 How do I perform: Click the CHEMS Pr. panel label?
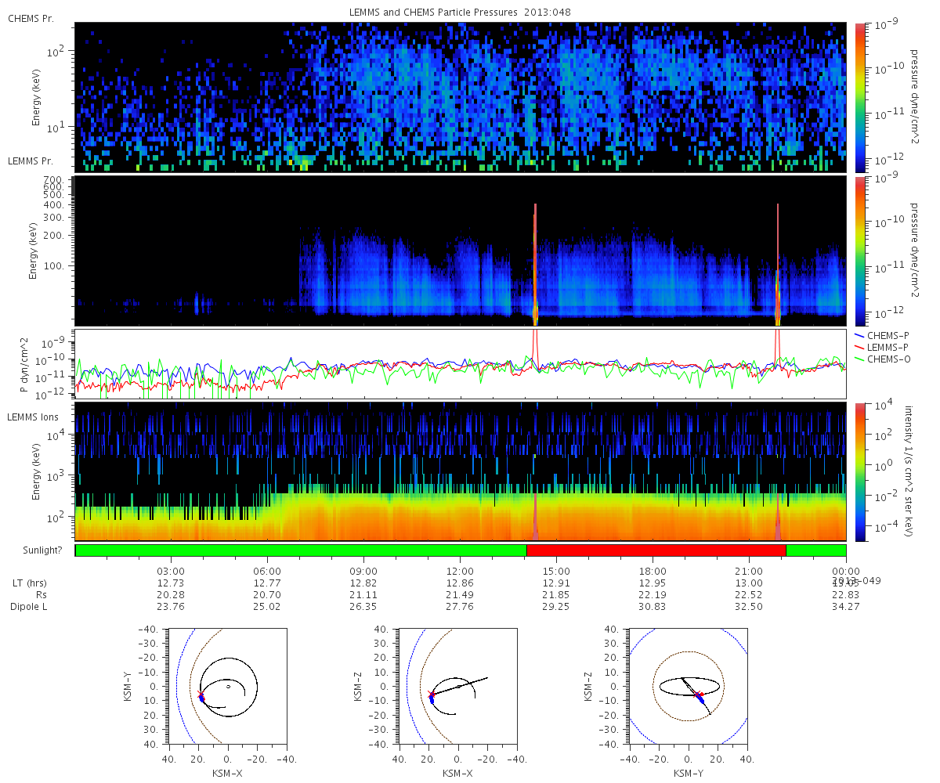[x=31, y=18]
